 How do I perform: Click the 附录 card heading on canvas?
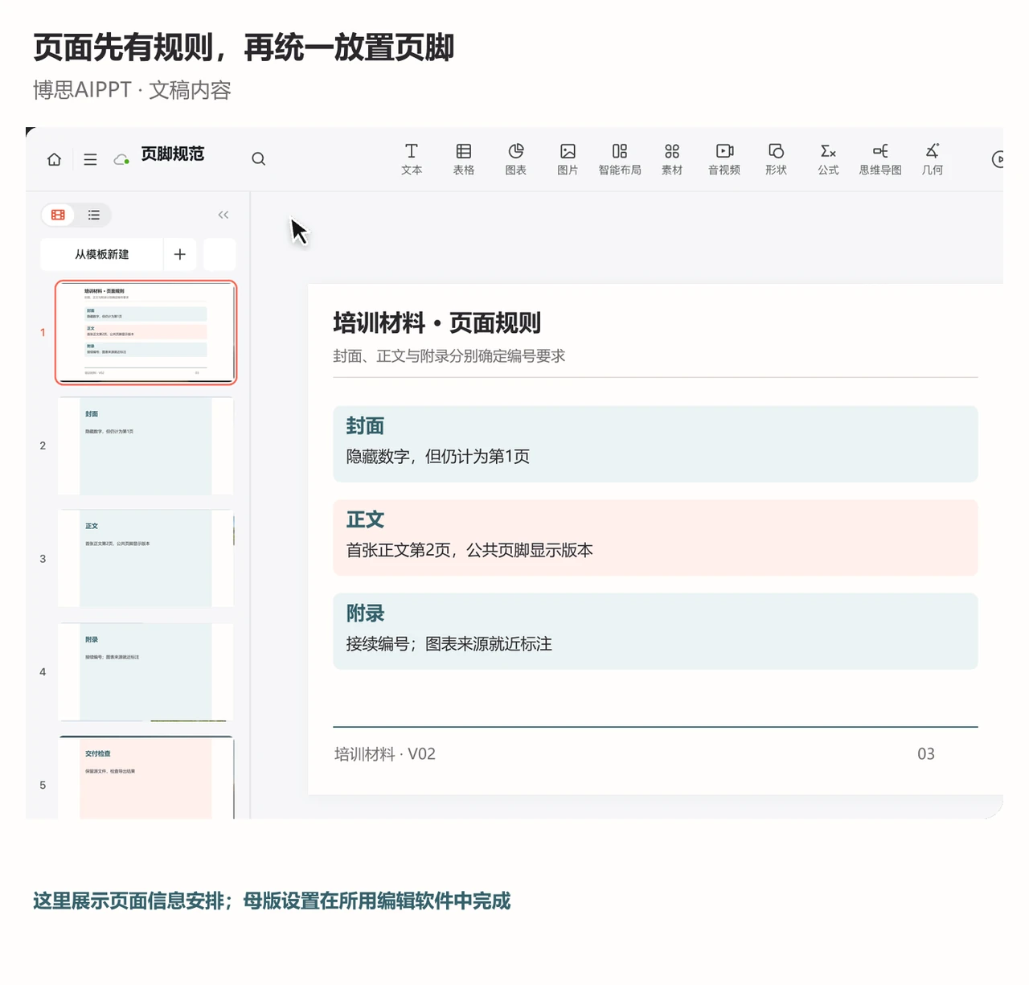(365, 614)
